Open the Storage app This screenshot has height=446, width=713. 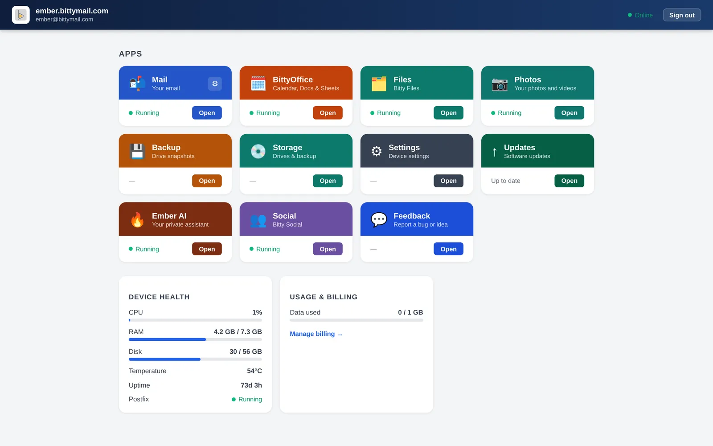[328, 181]
